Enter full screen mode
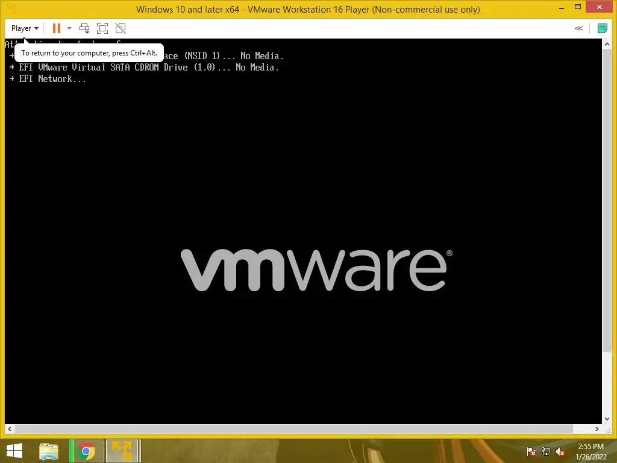The height and width of the screenshot is (463, 617). [102, 28]
